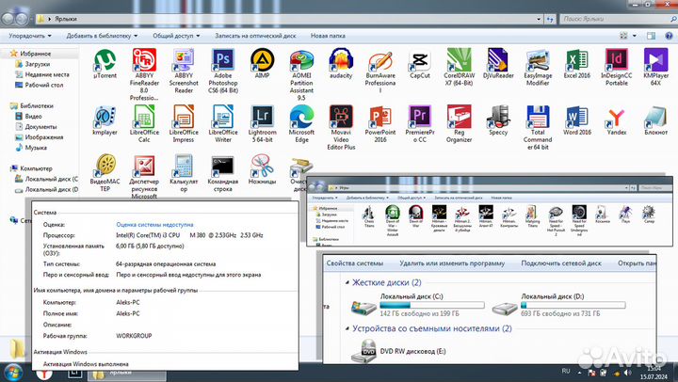Select the audacity shortcut
The height and width of the screenshot is (382, 678).
341,64
